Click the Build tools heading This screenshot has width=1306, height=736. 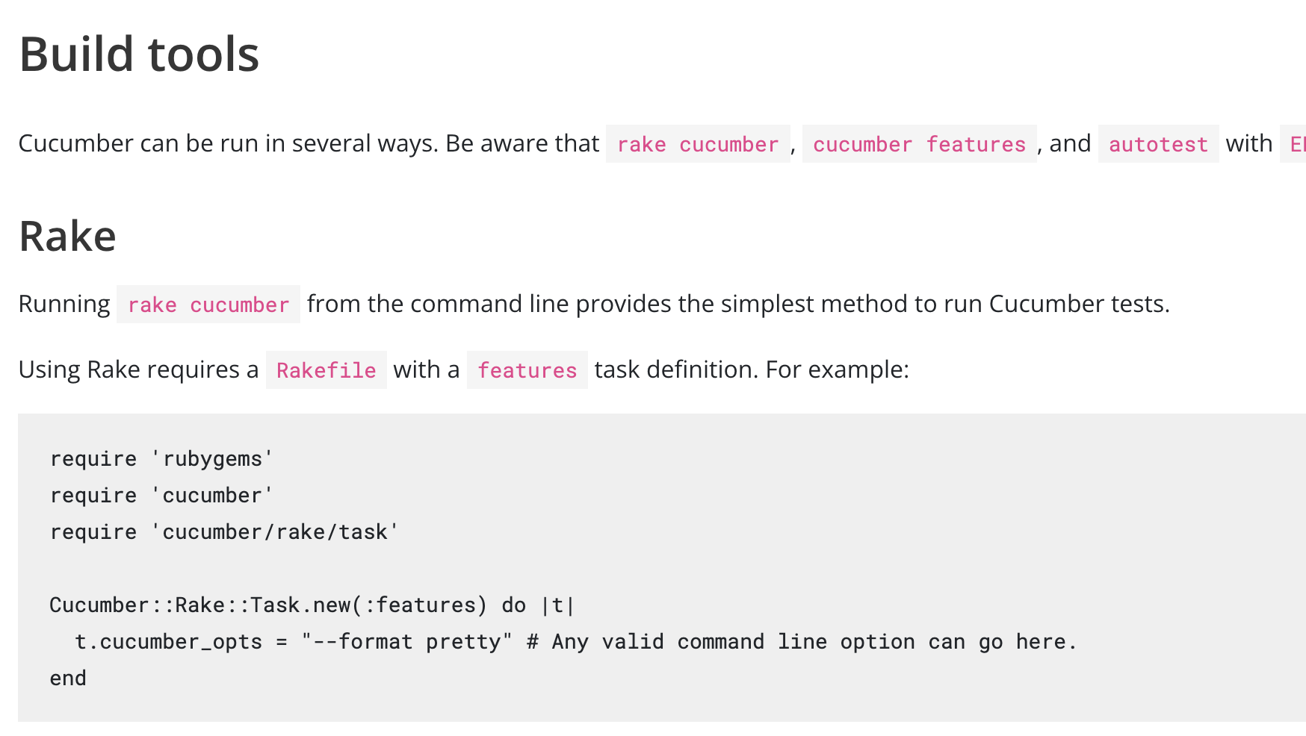[x=139, y=55]
